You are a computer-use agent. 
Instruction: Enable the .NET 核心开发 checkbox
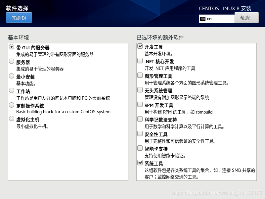140,61
